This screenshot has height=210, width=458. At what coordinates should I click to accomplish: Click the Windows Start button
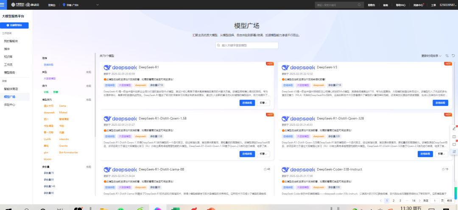(8, 208)
